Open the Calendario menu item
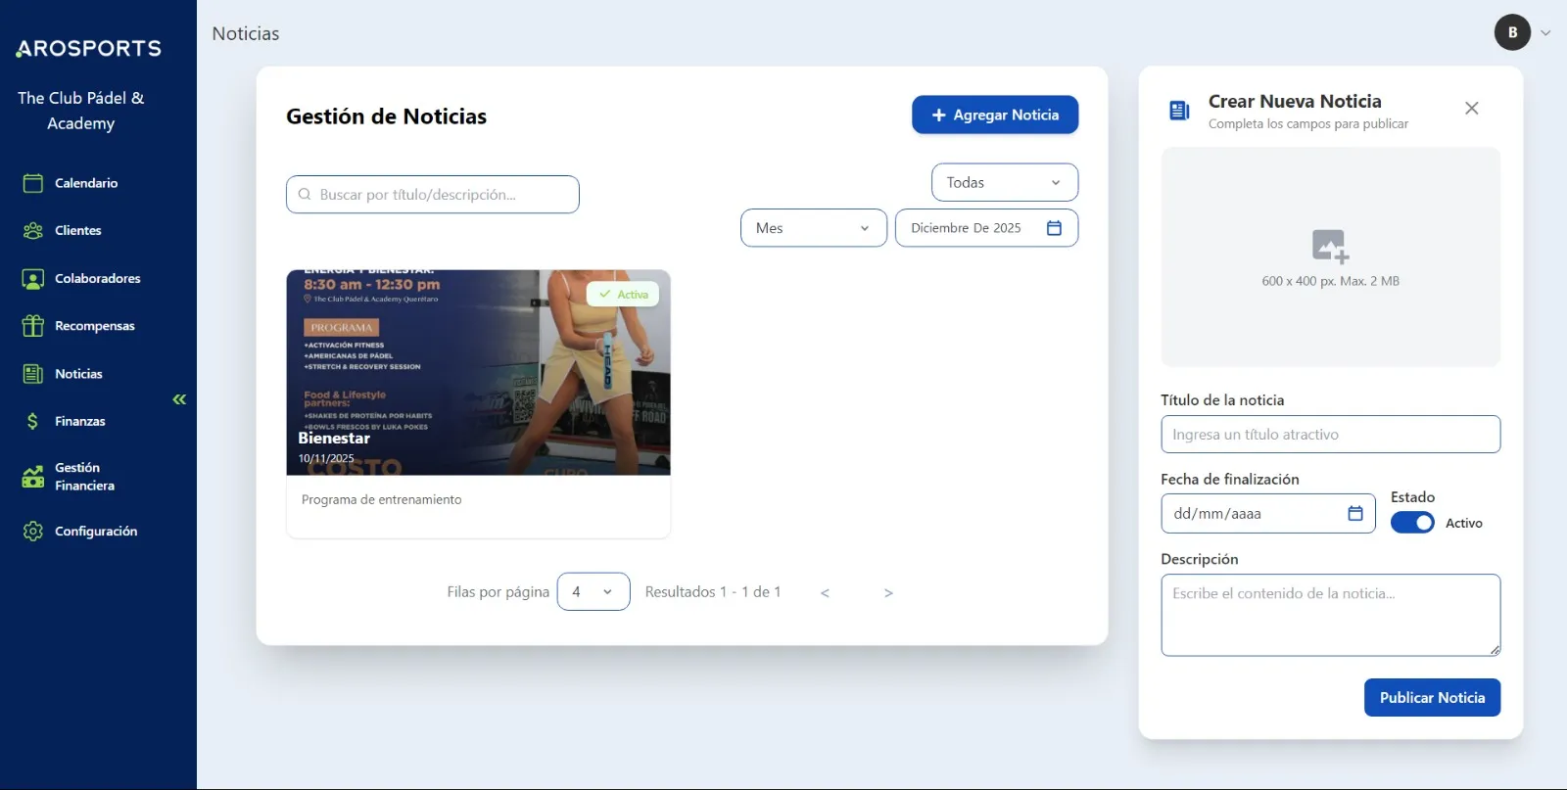The image size is (1567, 790). [86, 183]
